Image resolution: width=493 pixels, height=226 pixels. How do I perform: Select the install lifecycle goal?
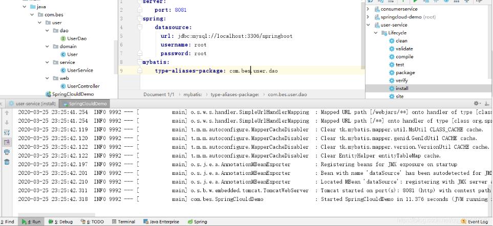pos(401,88)
